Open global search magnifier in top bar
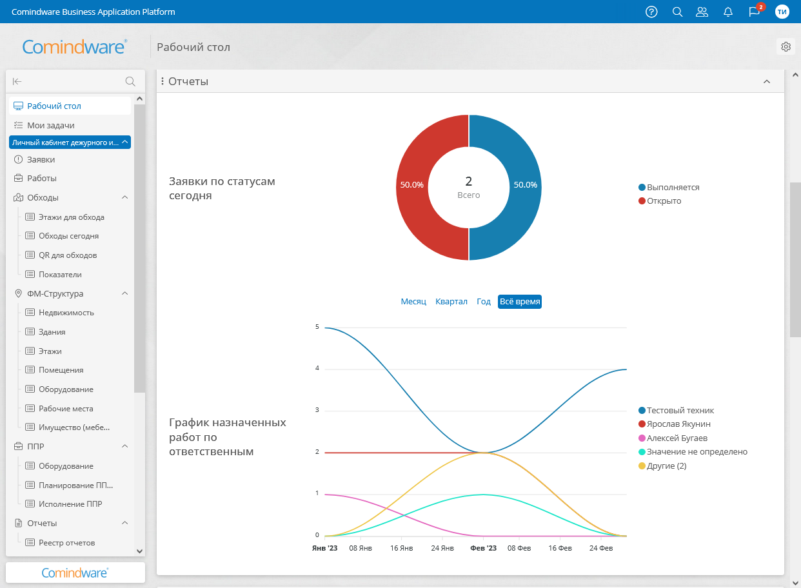This screenshot has width=801, height=588. (677, 12)
